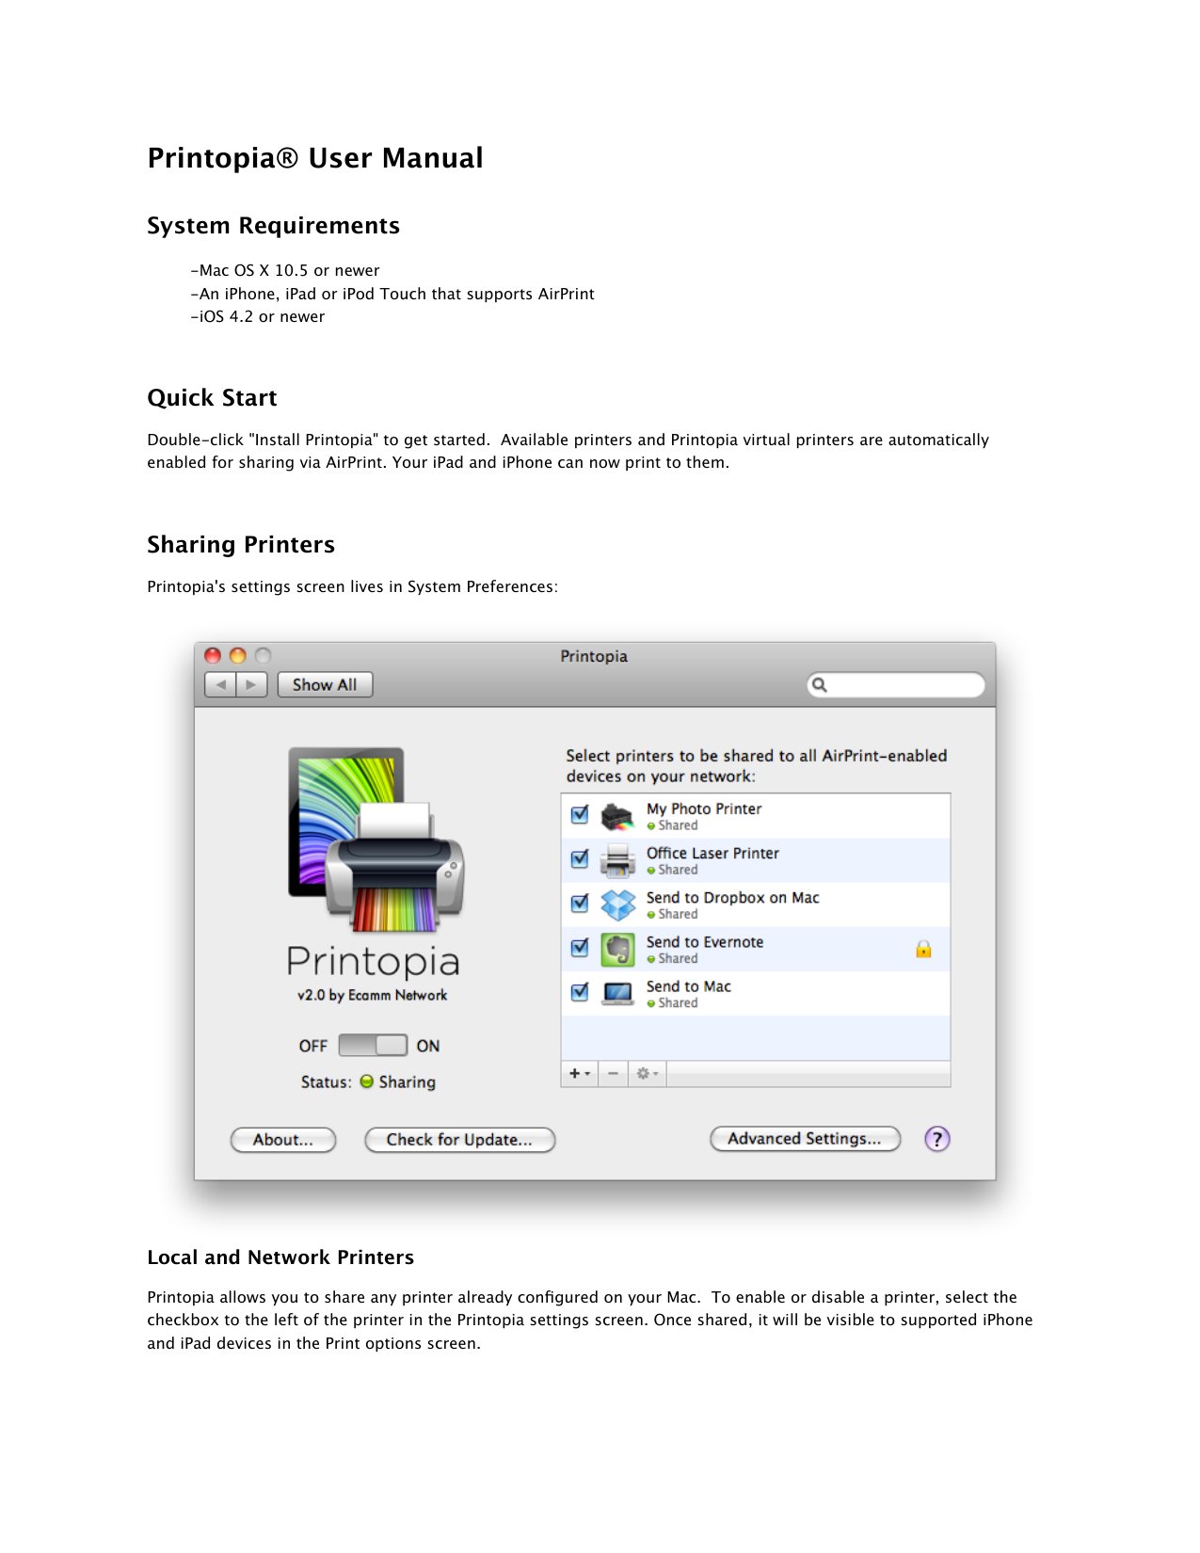
Task: Click the Office Laser Printer icon
Action: [617, 860]
